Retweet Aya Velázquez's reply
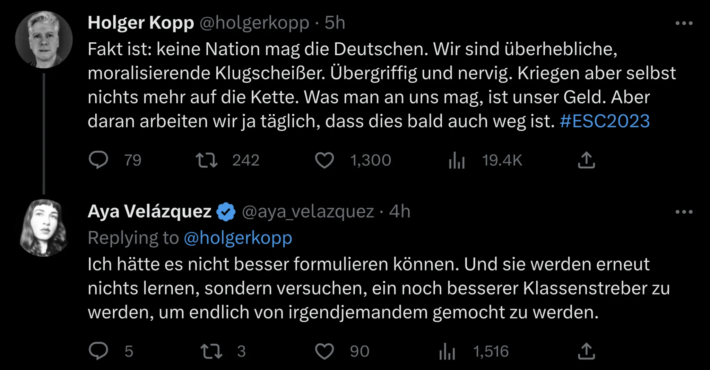The image size is (710, 370). [x=211, y=351]
